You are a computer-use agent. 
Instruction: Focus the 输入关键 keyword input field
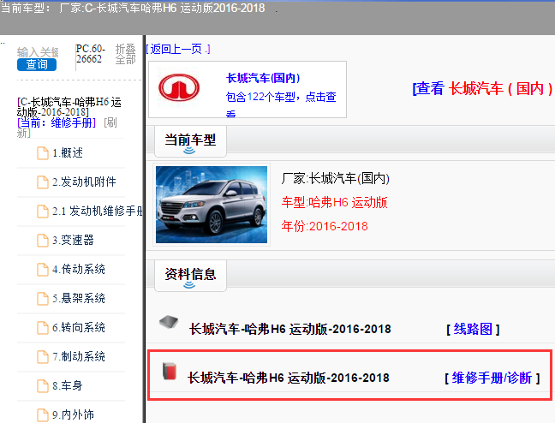tap(38, 52)
